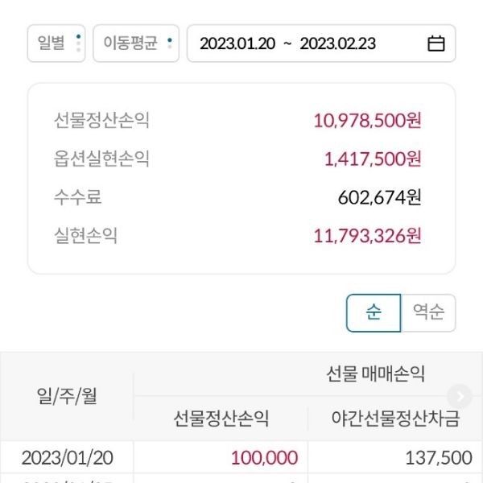
Task: Click the 선물 매매손익 group header
Action: coord(375,374)
